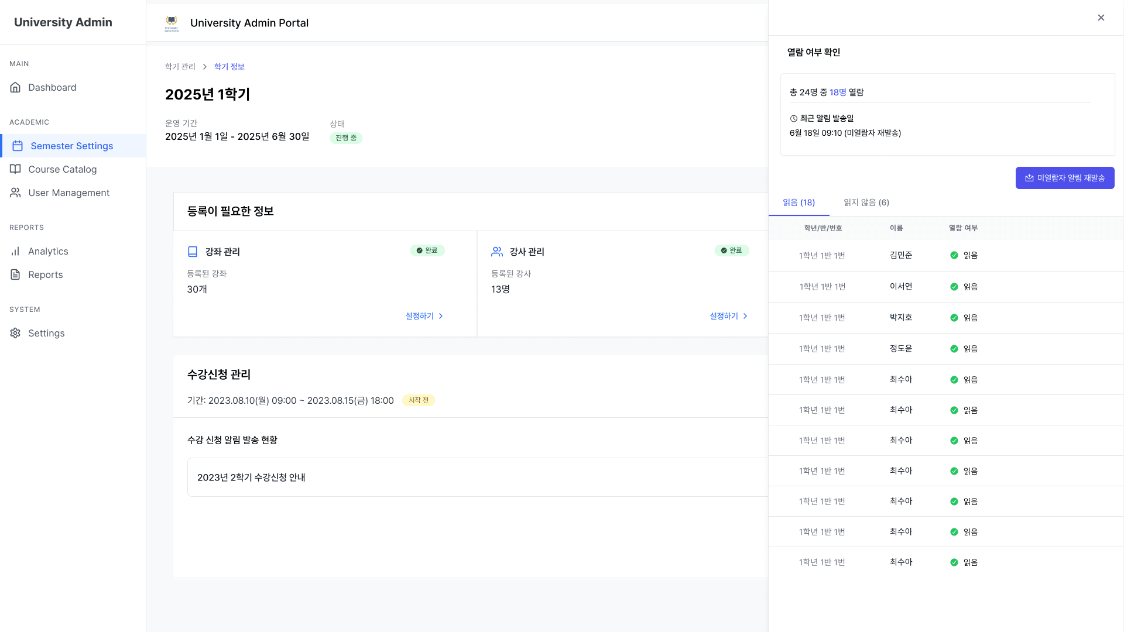The height and width of the screenshot is (632, 1124).
Task: Click the User Management people icon
Action: click(x=15, y=193)
